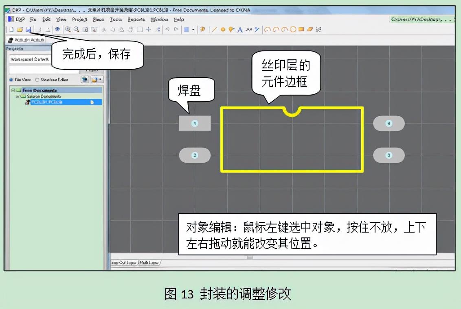The image size is (461, 309).
Task: Click the Undo arrow icon
Action: (x=167, y=29)
